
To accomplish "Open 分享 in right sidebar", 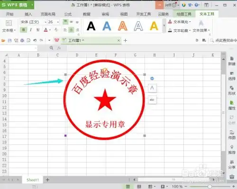I will [x=232, y=164].
